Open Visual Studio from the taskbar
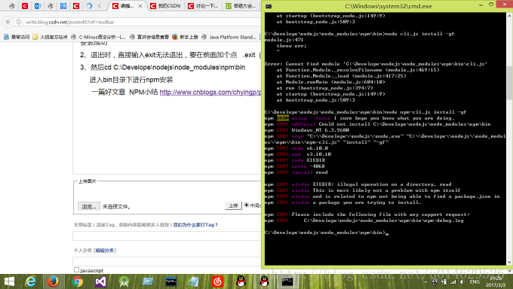Screen dimensions: 513x289 (101, 281)
